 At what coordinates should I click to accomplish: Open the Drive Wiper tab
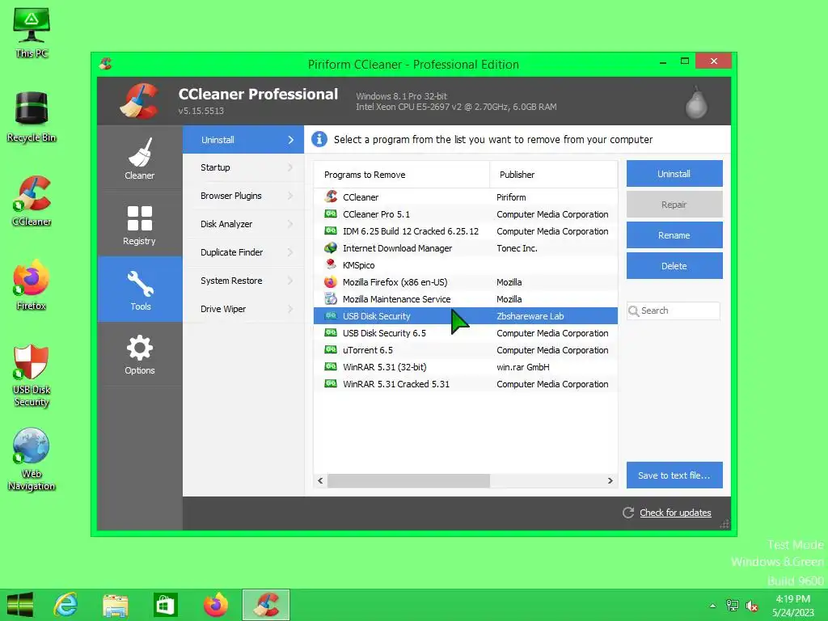click(x=243, y=309)
